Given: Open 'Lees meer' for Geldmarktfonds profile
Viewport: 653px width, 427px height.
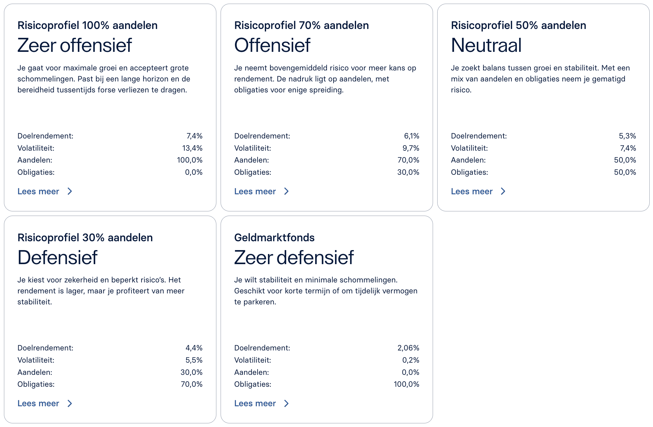Looking at the screenshot, I should pos(255,404).
